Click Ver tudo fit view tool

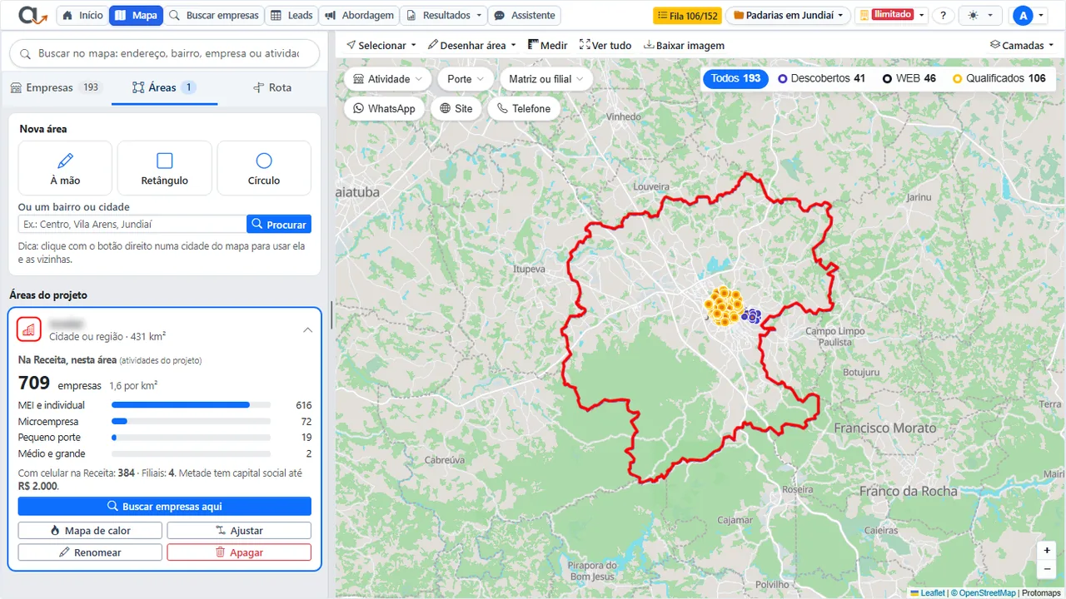click(605, 45)
